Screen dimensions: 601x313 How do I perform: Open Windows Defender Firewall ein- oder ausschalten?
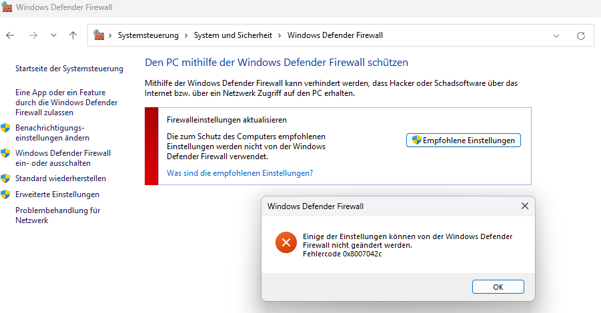pyautogui.click(x=63, y=158)
